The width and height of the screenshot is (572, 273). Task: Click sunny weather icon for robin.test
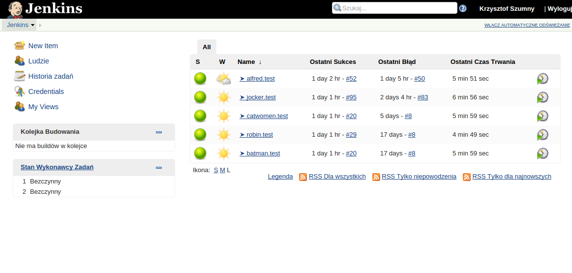coord(224,135)
